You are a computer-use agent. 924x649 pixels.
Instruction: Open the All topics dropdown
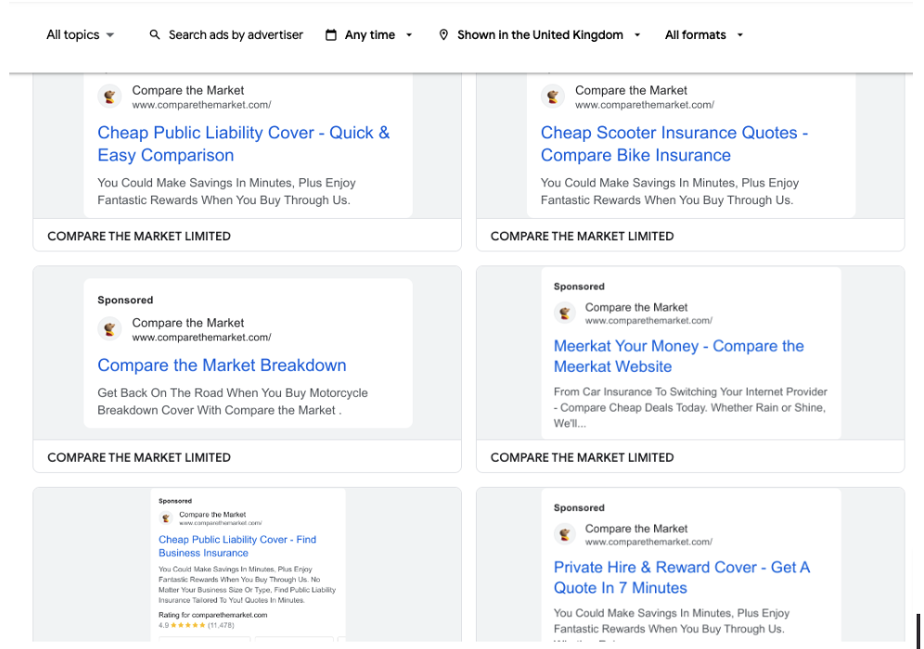point(80,34)
